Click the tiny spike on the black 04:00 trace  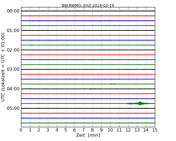(x=90, y=89)
